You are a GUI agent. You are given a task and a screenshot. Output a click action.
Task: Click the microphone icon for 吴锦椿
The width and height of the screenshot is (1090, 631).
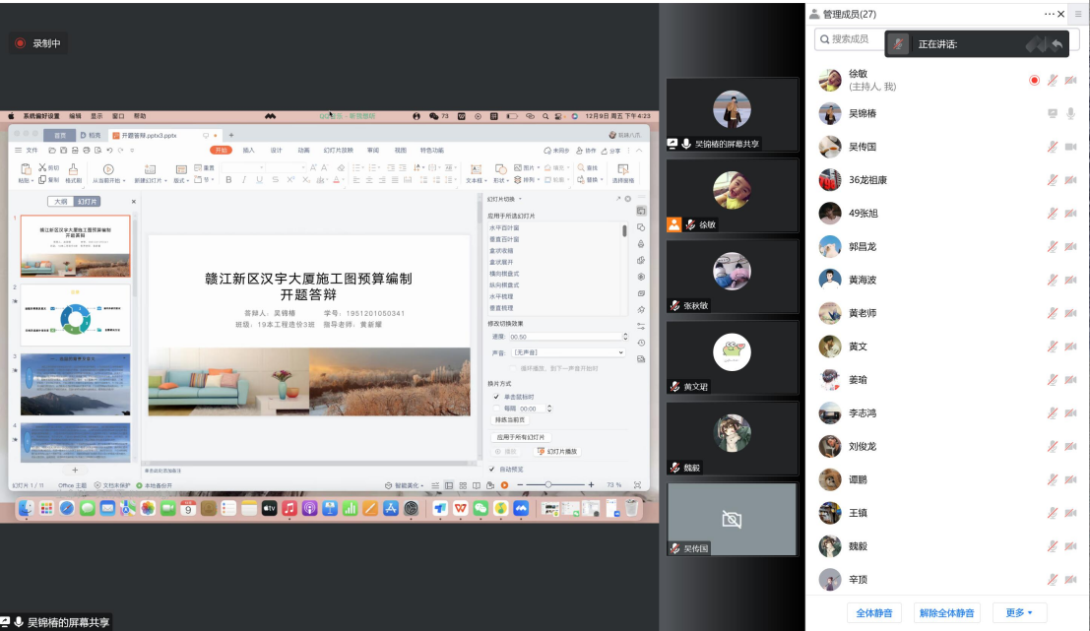coord(1070,113)
